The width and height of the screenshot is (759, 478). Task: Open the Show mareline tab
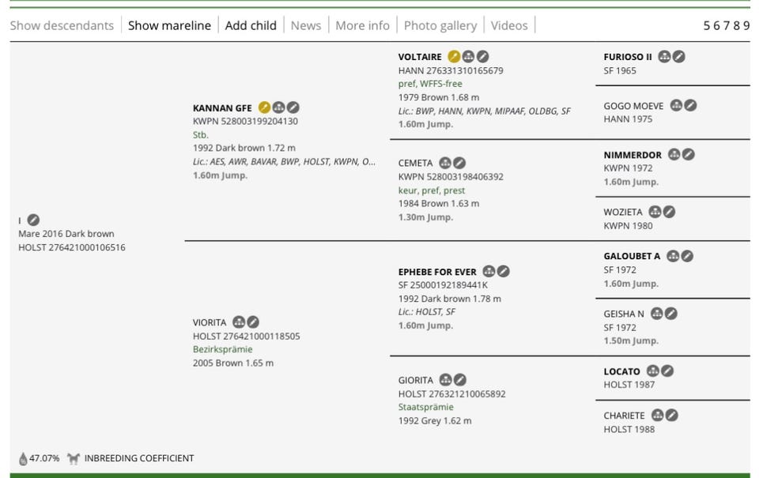pos(169,25)
